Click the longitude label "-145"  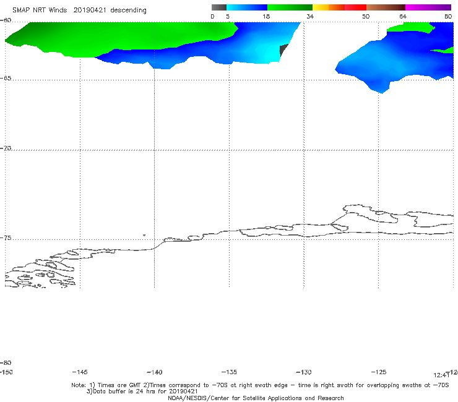80,372
